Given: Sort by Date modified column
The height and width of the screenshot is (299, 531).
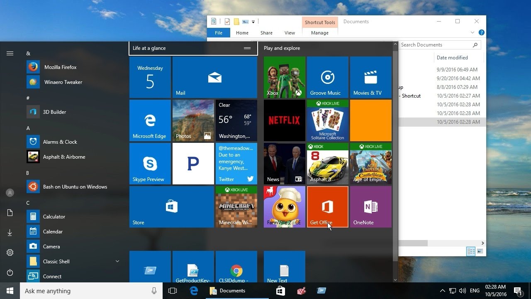Looking at the screenshot, I should coord(452,58).
